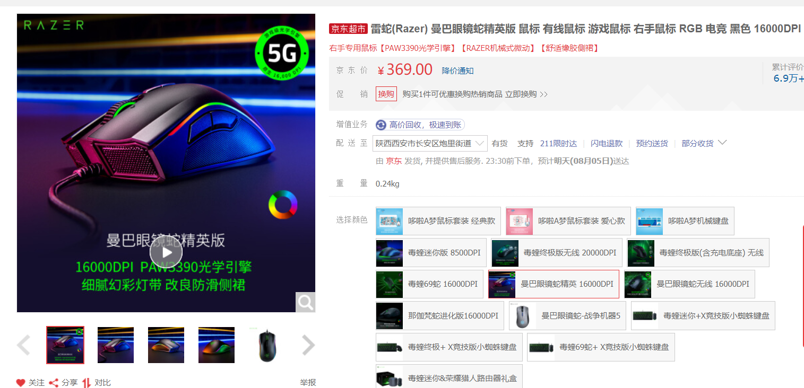Select 毒蝰终极版(含充电底座) 无线 option
Screen dimensions: 804x388
tap(698, 252)
